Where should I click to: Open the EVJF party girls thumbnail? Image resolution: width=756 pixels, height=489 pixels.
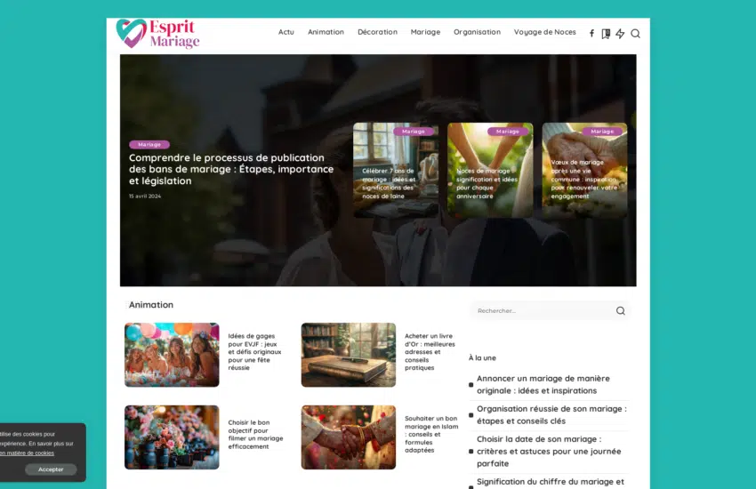[x=172, y=355]
